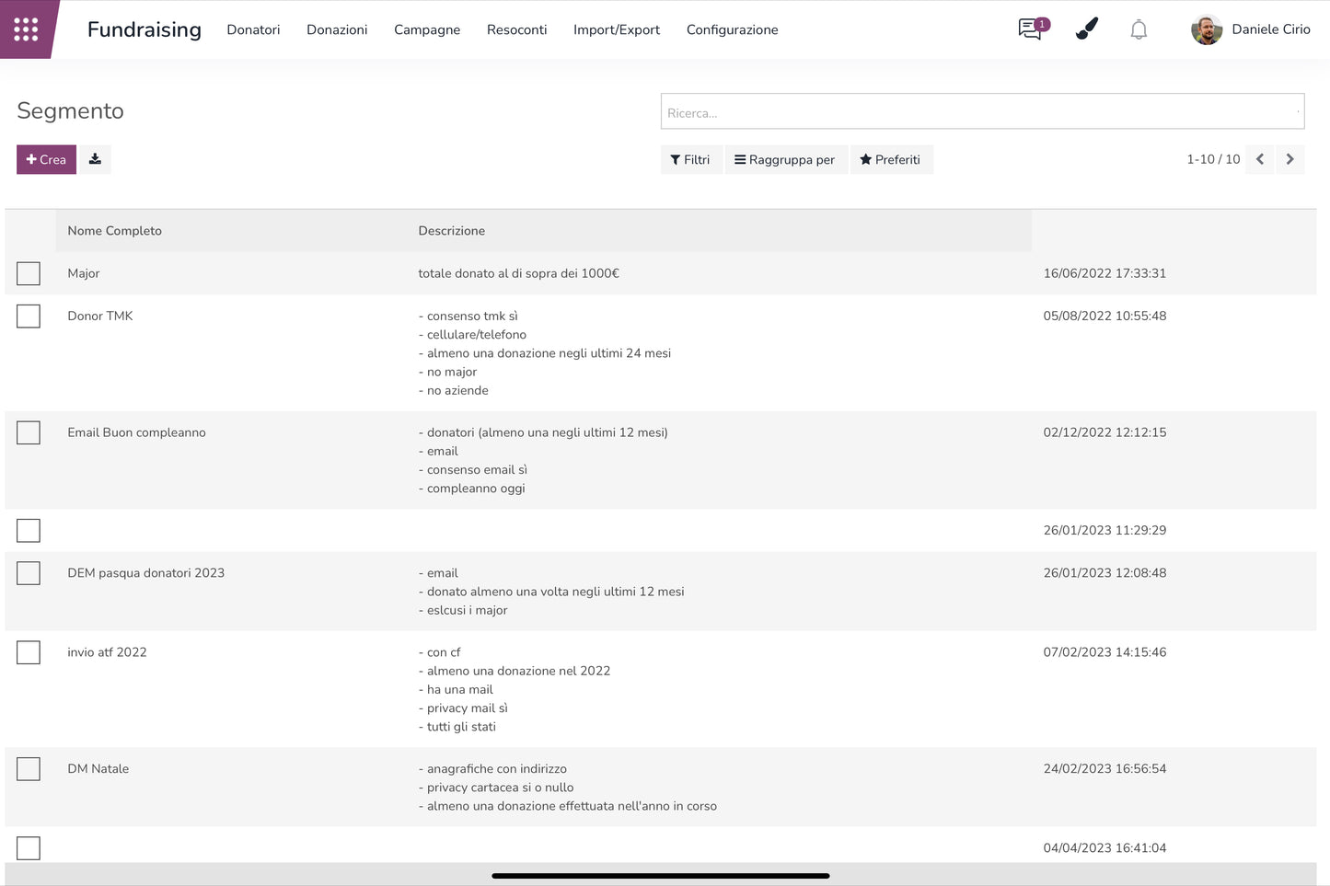Open the Preferiti dropdown

click(890, 159)
